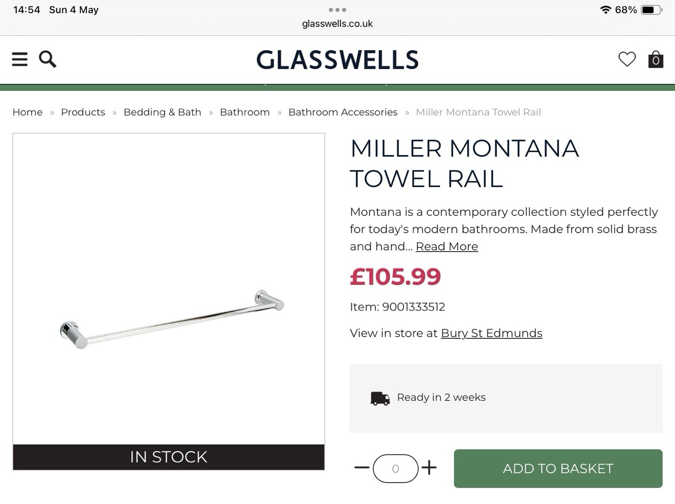
Task: Increase quantity with plus button
Action: (429, 468)
